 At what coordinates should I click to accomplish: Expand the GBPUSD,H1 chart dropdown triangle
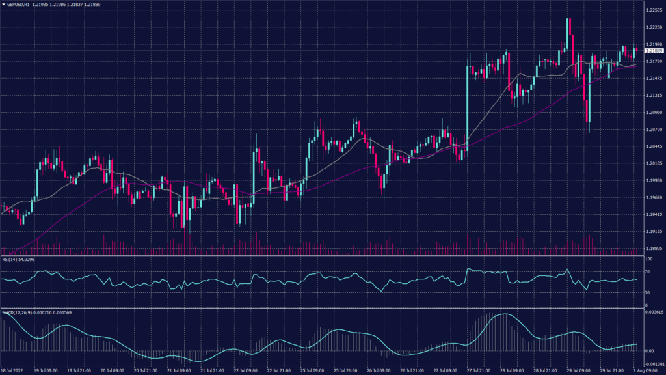tap(5, 4)
